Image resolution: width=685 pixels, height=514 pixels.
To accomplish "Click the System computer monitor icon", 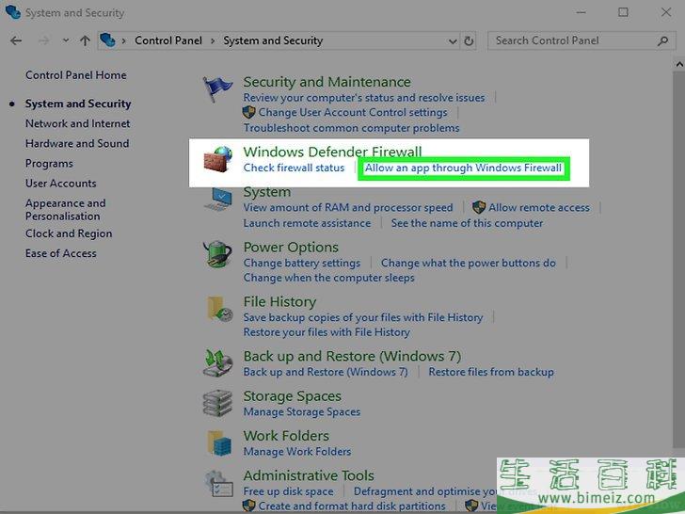I will click(218, 201).
